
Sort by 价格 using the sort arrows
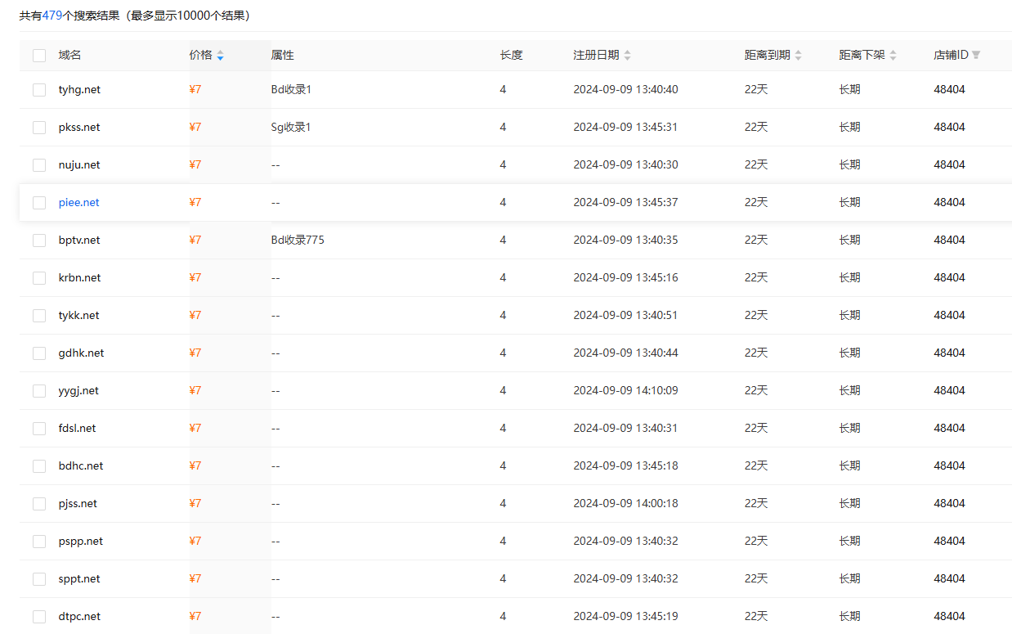[220, 56]
